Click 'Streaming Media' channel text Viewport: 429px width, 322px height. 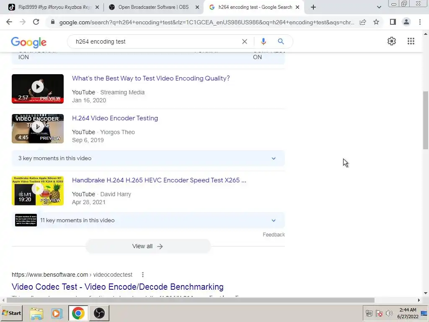tap(122, 92)
